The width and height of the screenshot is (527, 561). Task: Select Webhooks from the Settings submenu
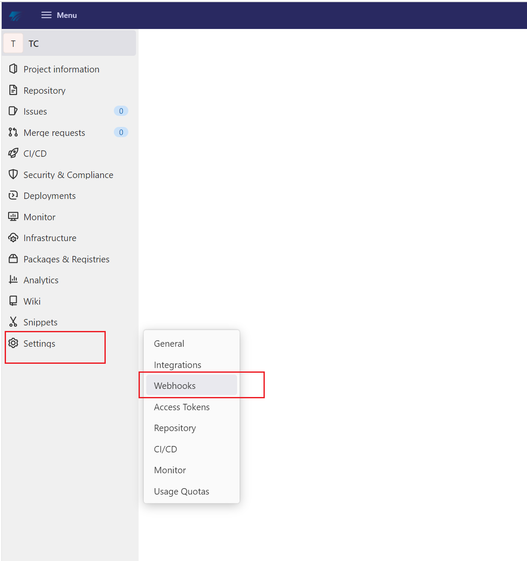pos(175,386)
